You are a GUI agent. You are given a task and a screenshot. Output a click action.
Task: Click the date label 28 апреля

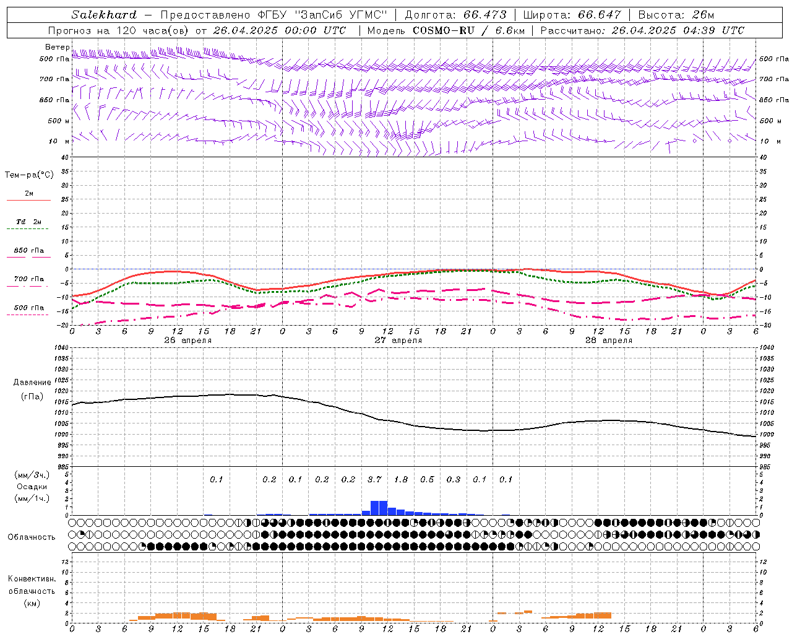pos(608,341)
